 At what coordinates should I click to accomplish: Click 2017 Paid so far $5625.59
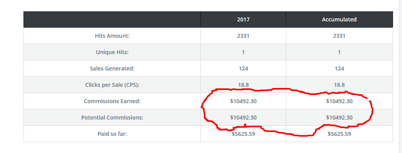[243, 134]
